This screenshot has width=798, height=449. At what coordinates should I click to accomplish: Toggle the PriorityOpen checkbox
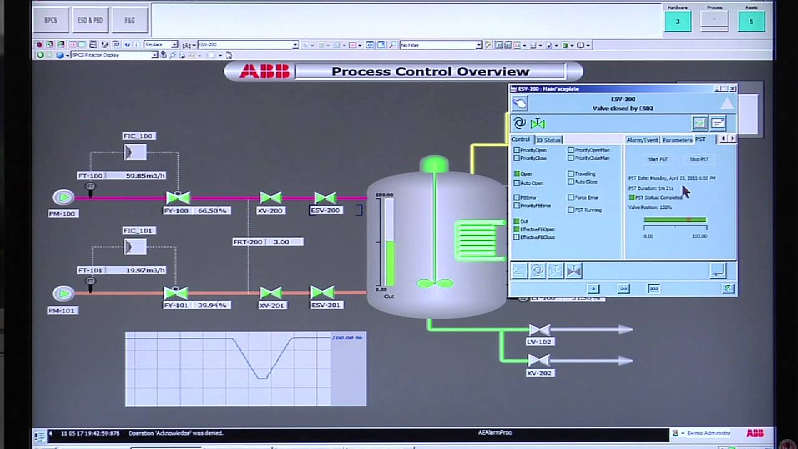[516, 150]
